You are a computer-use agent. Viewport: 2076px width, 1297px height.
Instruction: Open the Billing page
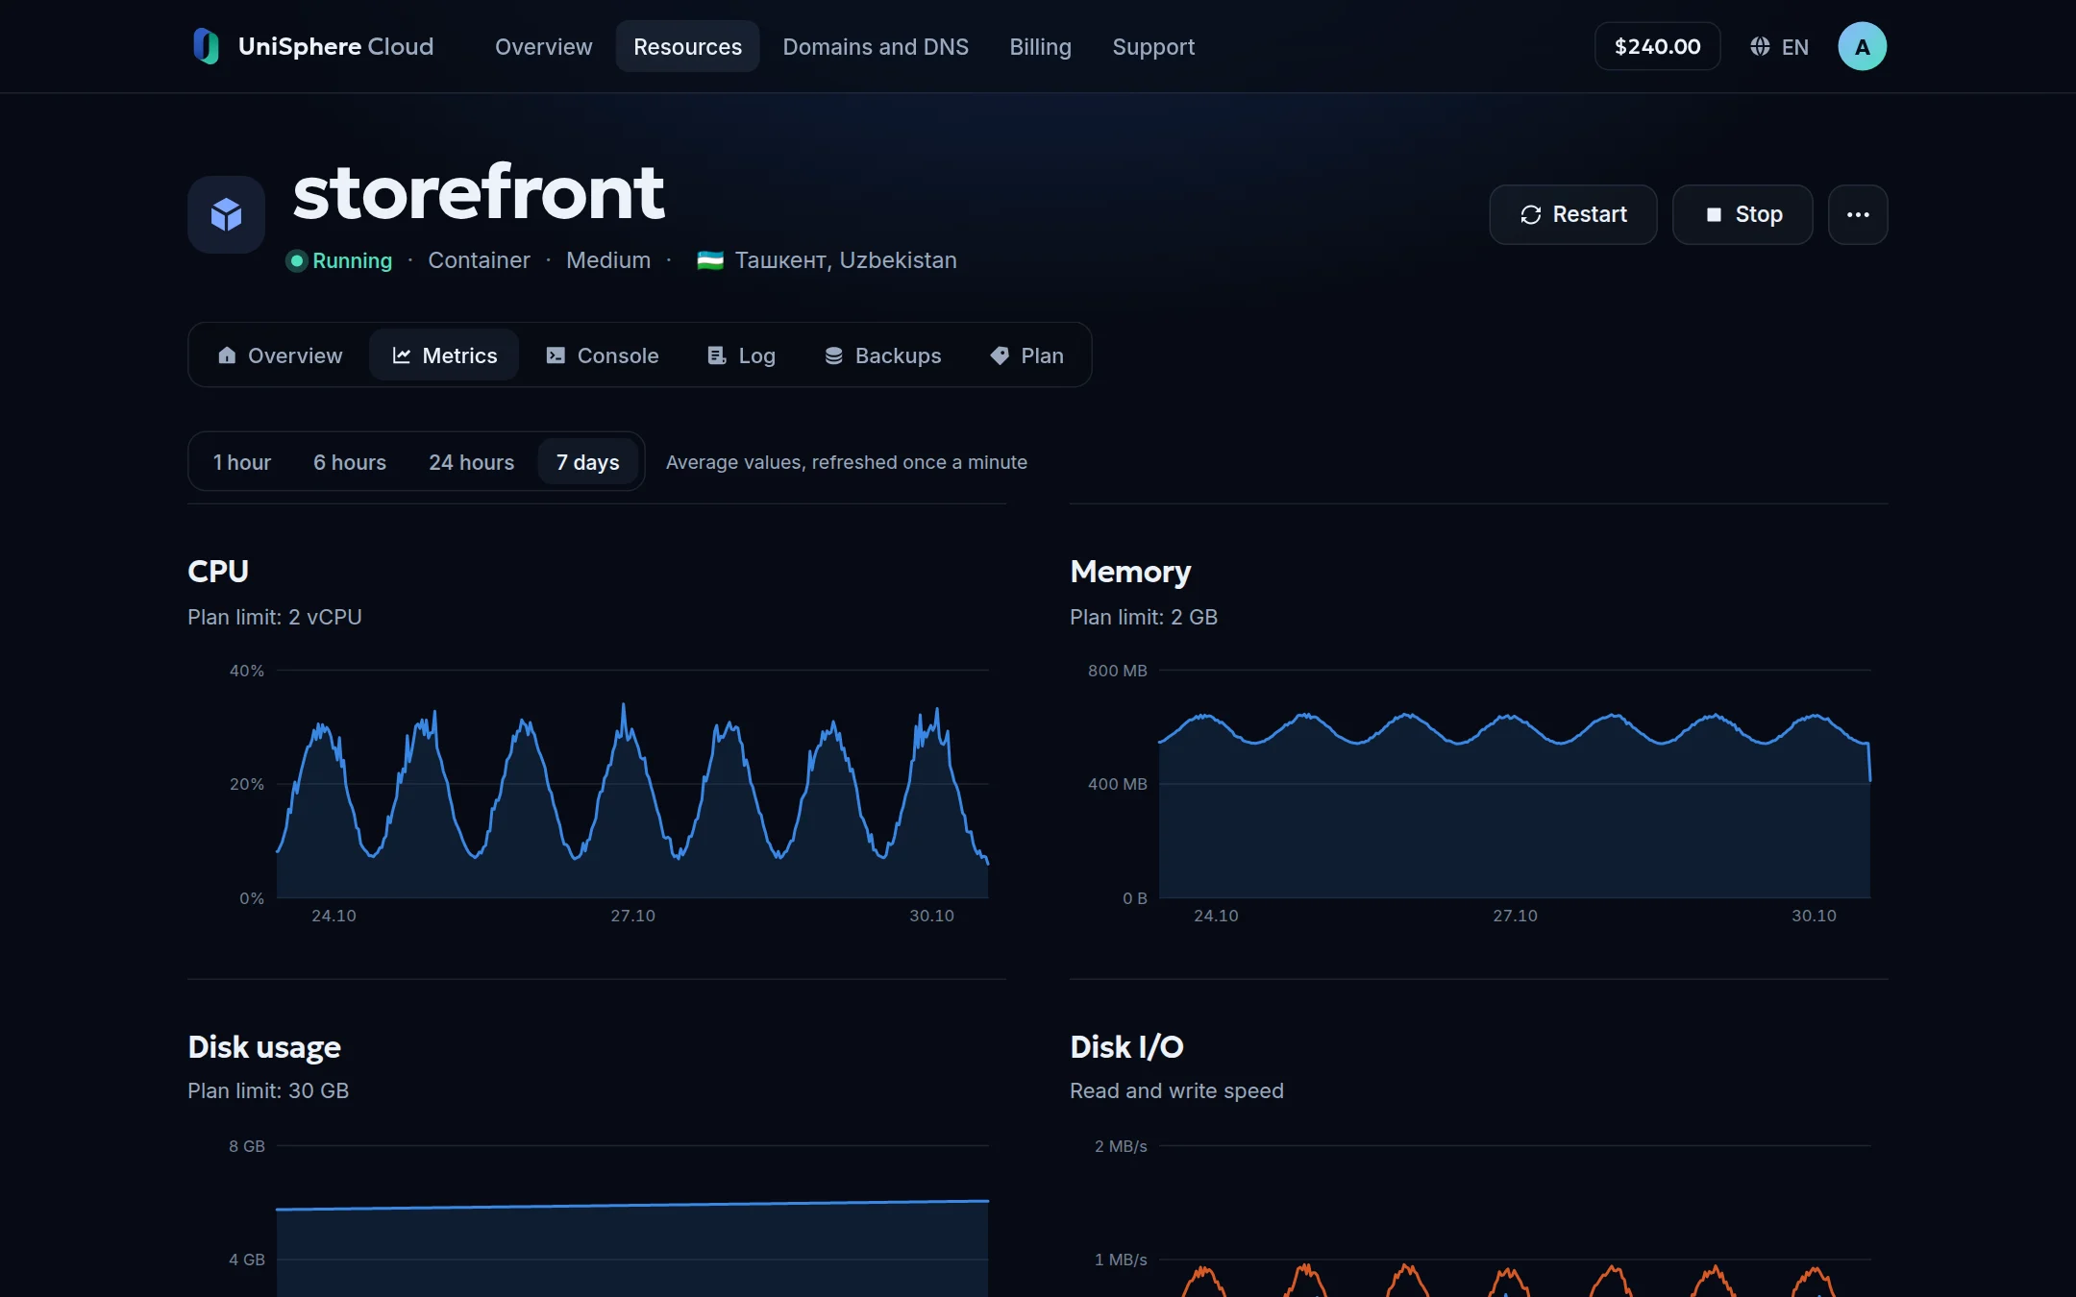[x=1040, y=46]
